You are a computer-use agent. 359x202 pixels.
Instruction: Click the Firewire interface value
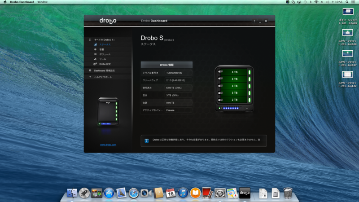coord(170,110)
